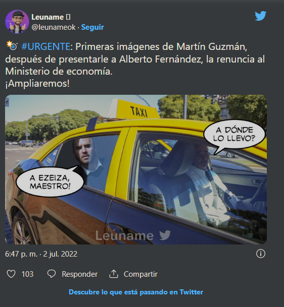Open the tweet info circle icon

(x=260, y=254)
